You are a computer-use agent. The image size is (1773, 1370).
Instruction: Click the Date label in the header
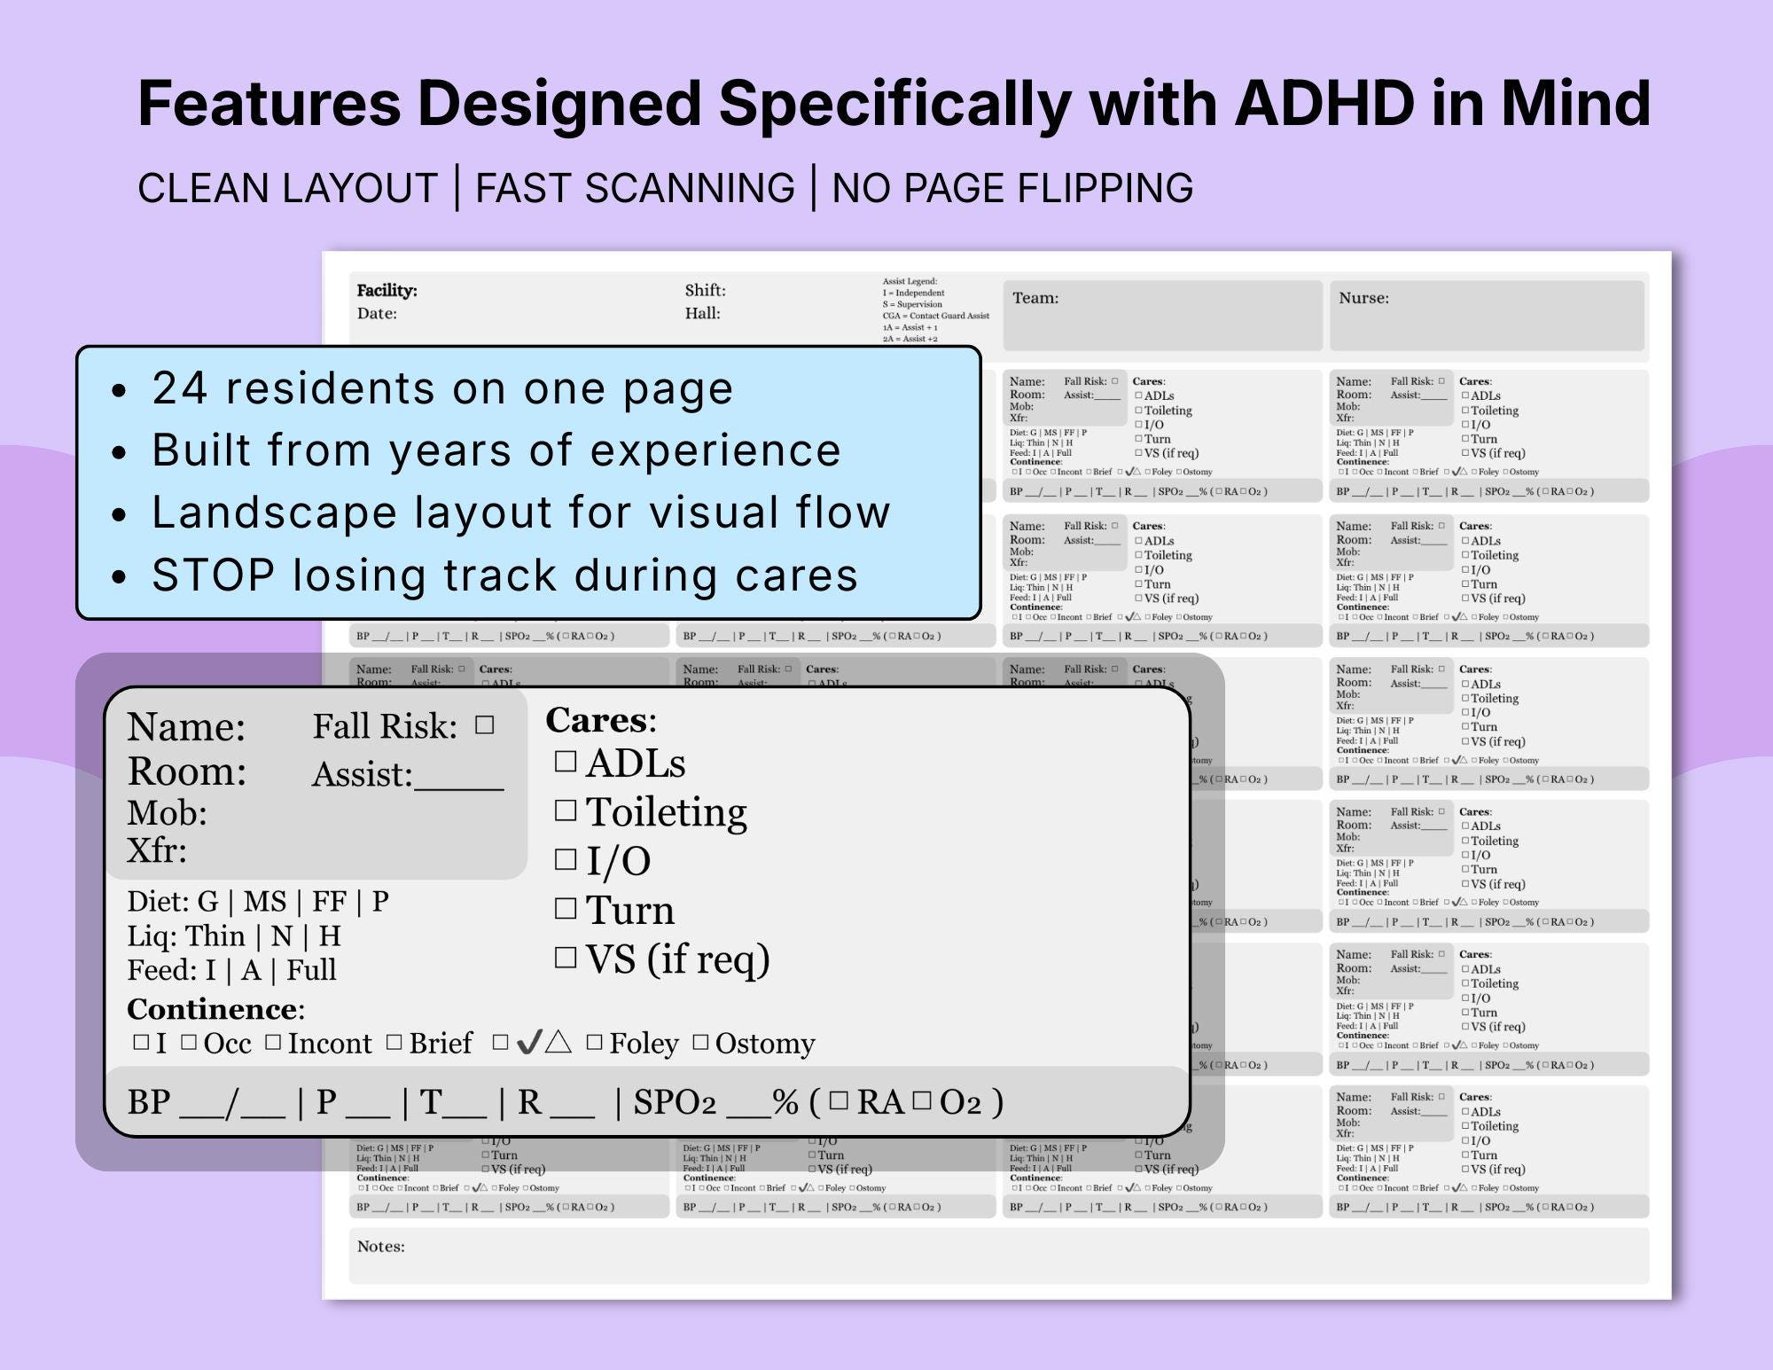point(377,313)
